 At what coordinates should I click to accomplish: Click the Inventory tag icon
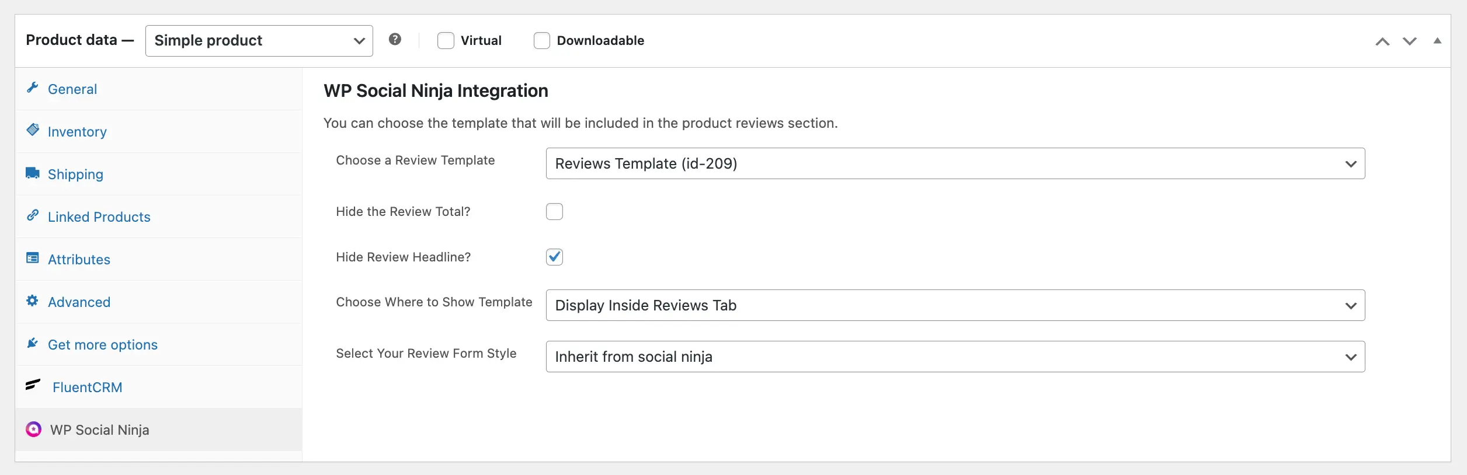pos(33,130)
